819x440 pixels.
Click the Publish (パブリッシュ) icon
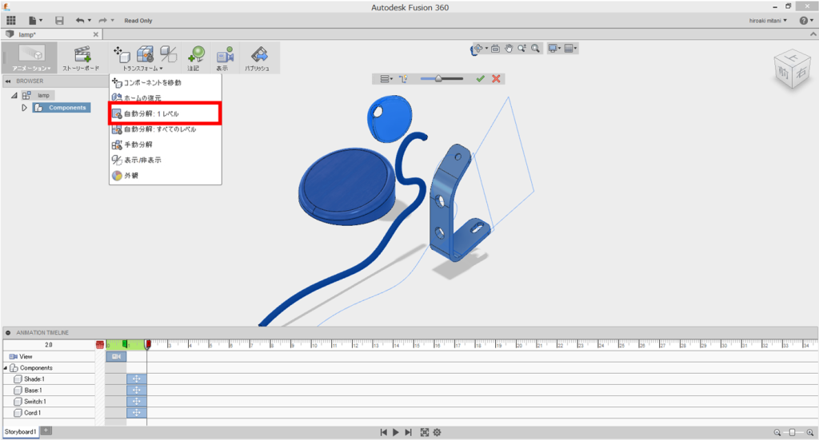click(259, 54)
